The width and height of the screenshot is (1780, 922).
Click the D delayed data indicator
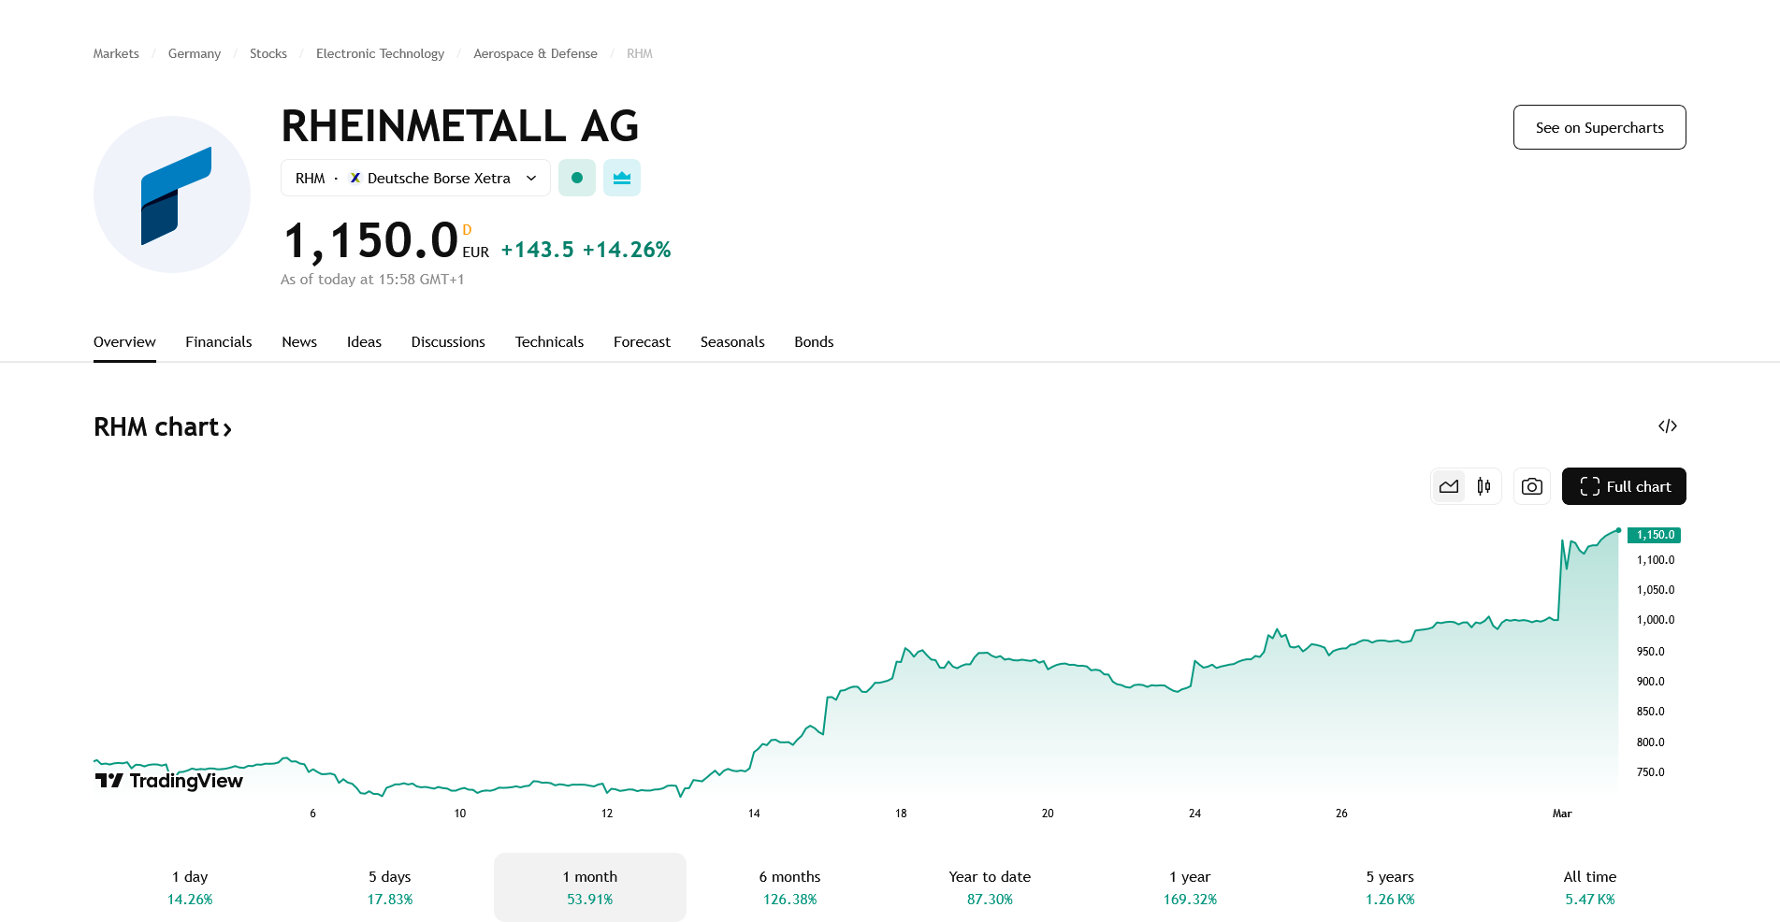pos(467,230)
